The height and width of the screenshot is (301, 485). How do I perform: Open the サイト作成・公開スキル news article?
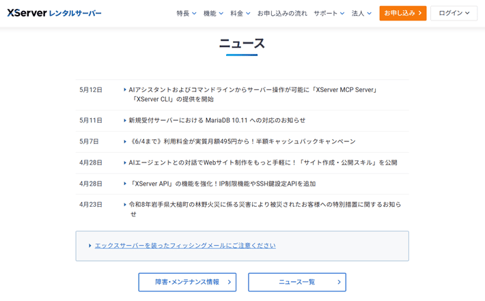click(x=262, y=162)
